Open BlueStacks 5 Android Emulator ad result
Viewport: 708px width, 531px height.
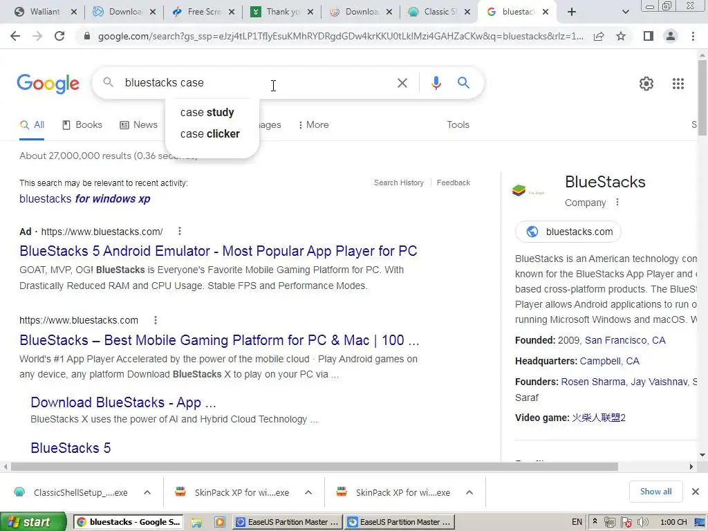(218, 251)
